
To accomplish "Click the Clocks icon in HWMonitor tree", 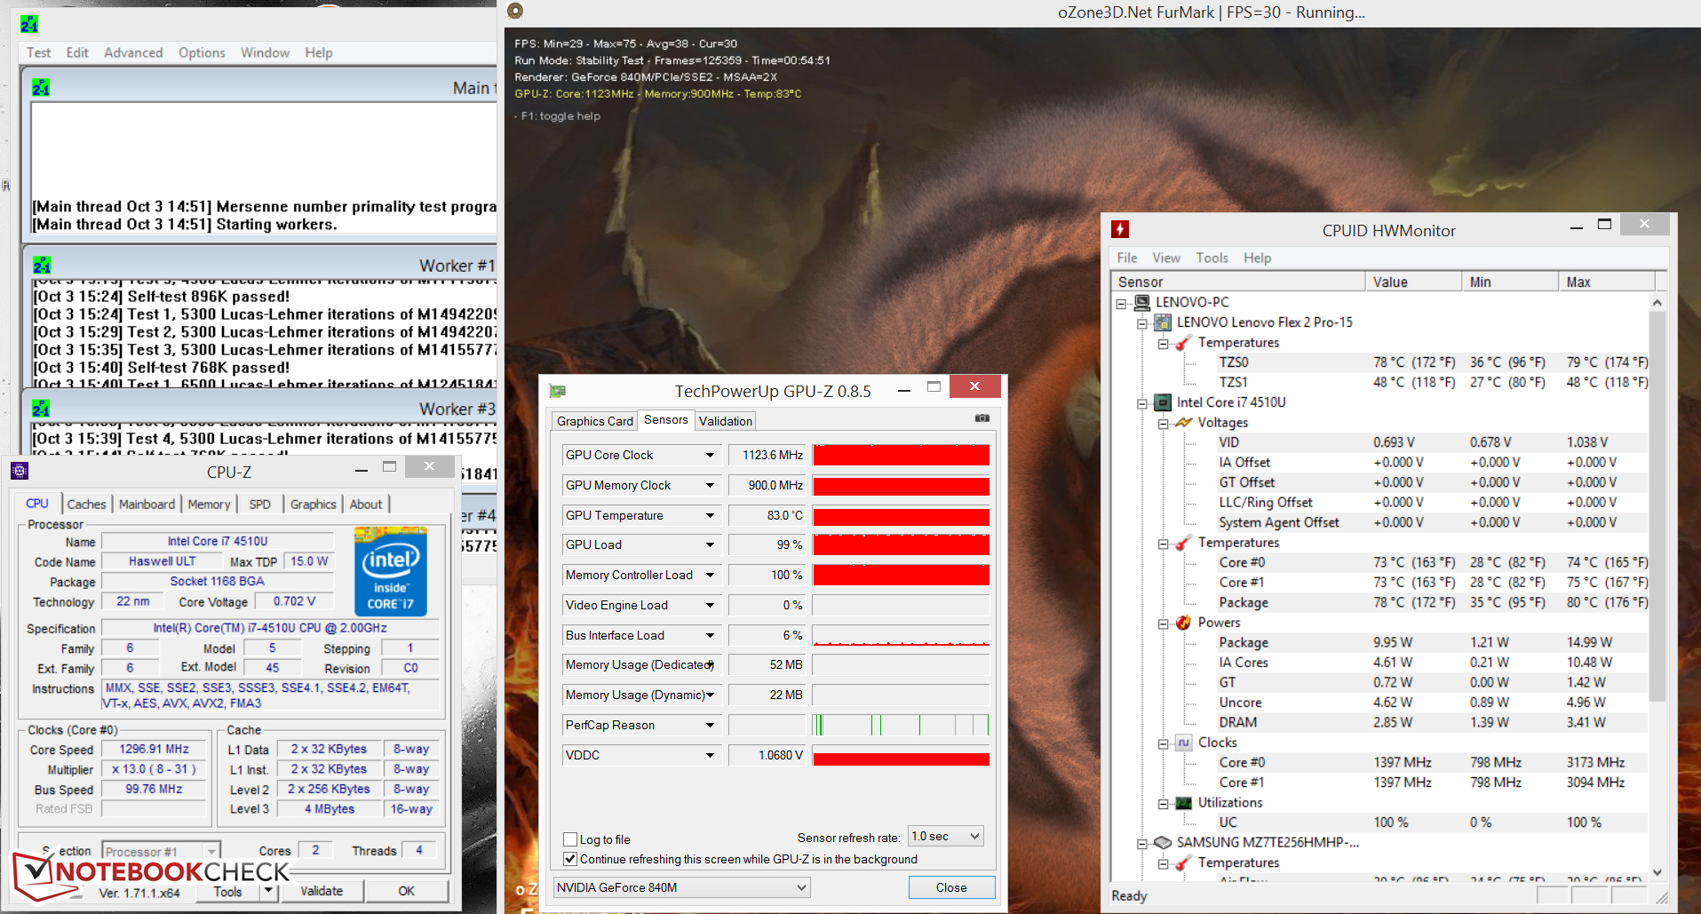I will pyautogui.click(x=1184, y=743).
